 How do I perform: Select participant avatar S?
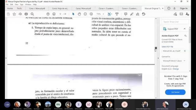click(78, 105)
